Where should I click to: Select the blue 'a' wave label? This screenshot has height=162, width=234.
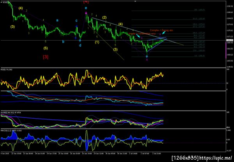pos(57,20)
